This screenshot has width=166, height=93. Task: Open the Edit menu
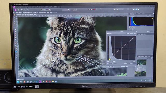(21, 7)
